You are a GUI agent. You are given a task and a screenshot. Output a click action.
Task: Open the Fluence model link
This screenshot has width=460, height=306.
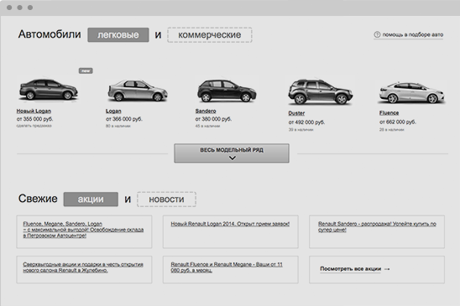389,113
